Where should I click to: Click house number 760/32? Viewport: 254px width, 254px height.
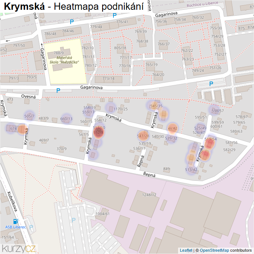(x=198, y=17)
